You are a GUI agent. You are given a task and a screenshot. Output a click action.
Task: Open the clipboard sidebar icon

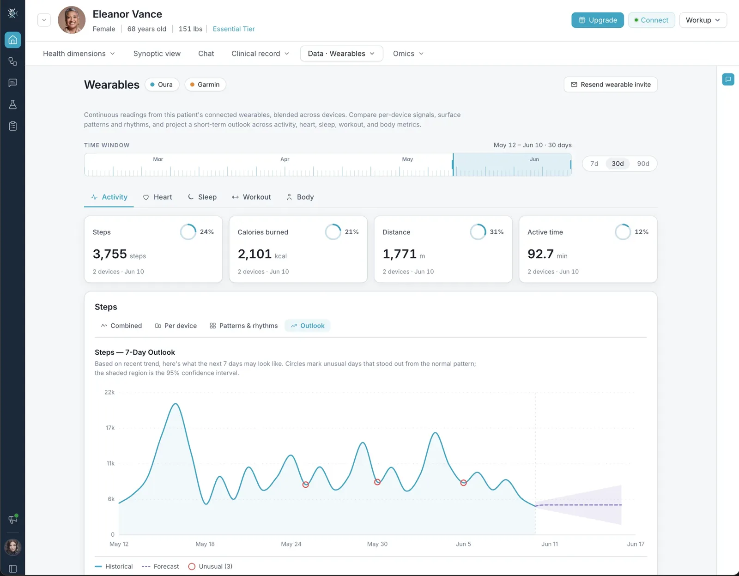point(13,126)
